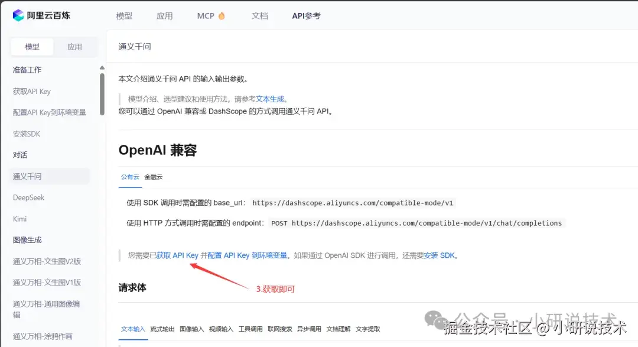Screen dimensions: 638x347
Task: Open the 配置 API Key 到环境变量 link
Action: tap(248, 255)
